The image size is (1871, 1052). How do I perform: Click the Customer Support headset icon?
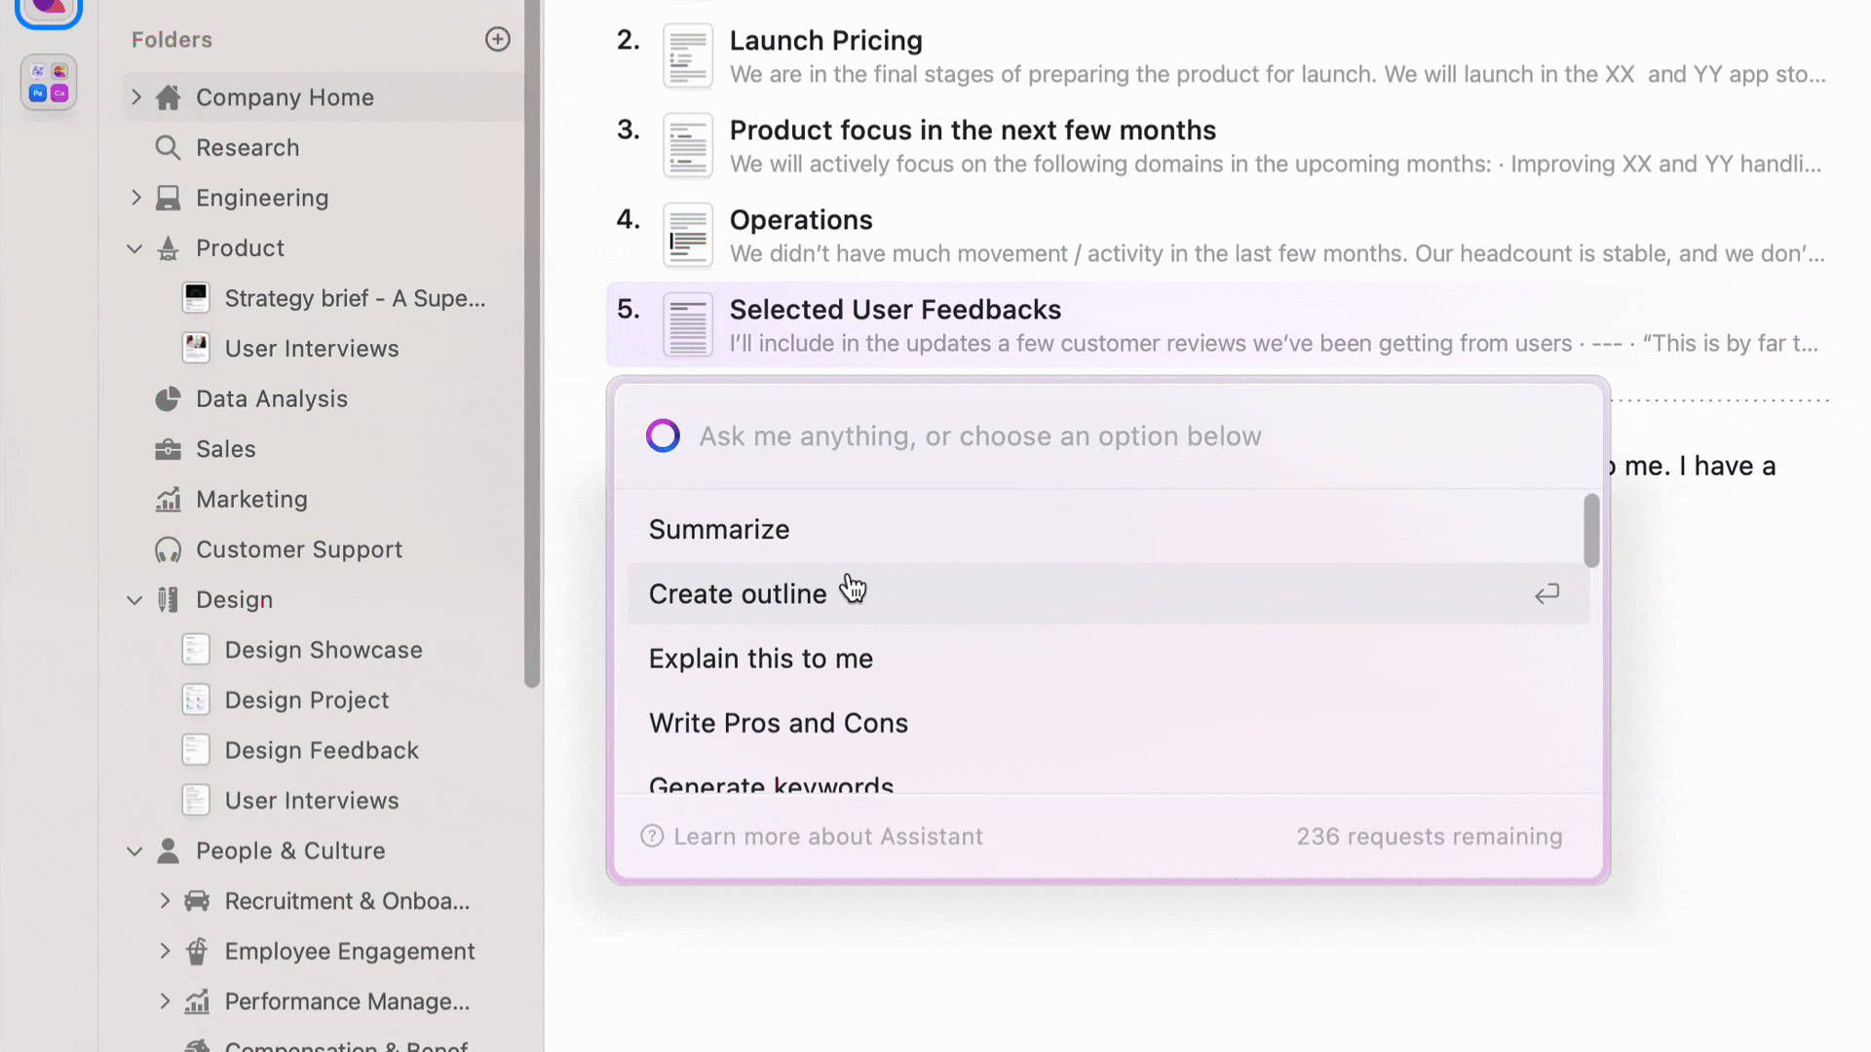coord(168,550)
